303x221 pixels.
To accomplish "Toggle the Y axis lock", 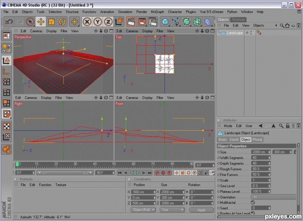I will (x=97, y=22).
